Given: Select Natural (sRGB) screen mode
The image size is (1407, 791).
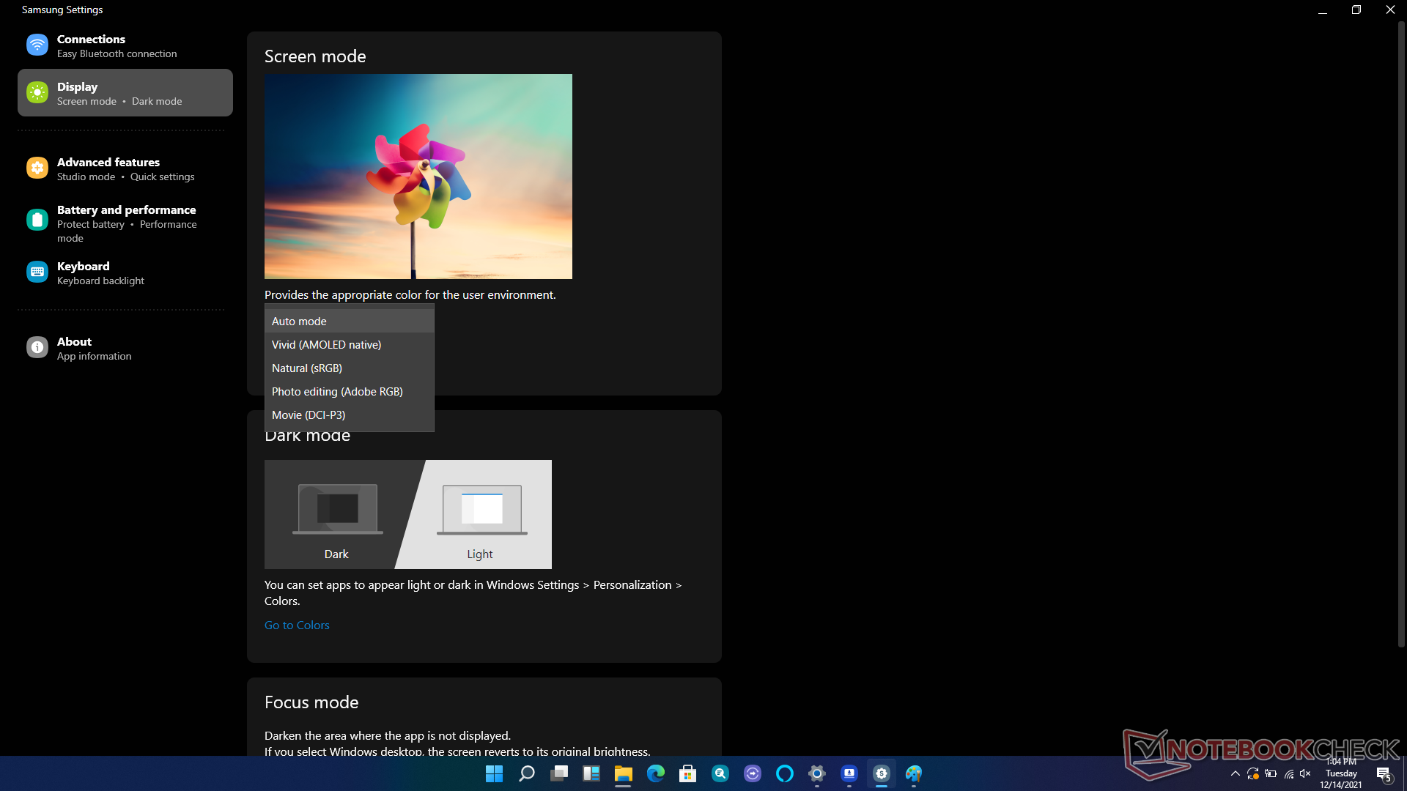Looking at the screenshot, I should (349, 368).
